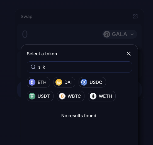Choose the DAI token chip
The width and height of the screenshot is (153, 145).
(64, 82)
